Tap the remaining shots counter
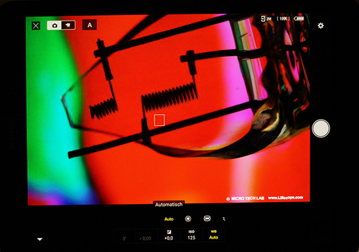Image resolution: width=359 pixels, height=252 pixels. (284, 19)
